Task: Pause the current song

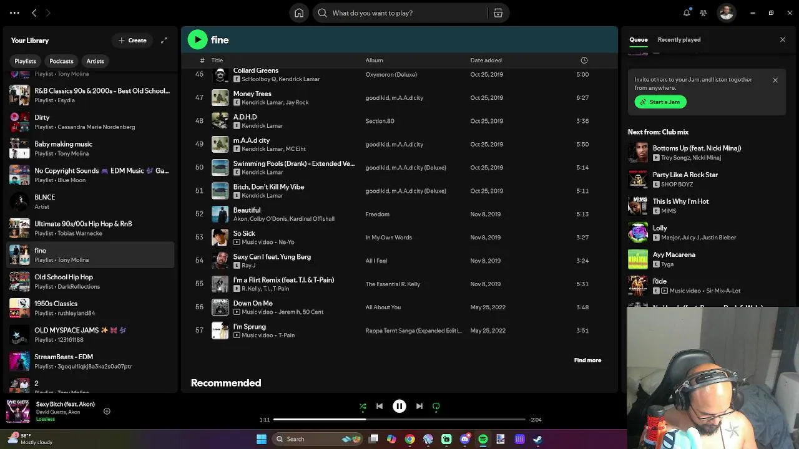Action: click(x=399, y=406)
